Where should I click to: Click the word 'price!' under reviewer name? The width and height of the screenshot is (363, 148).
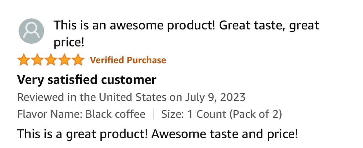69,43
